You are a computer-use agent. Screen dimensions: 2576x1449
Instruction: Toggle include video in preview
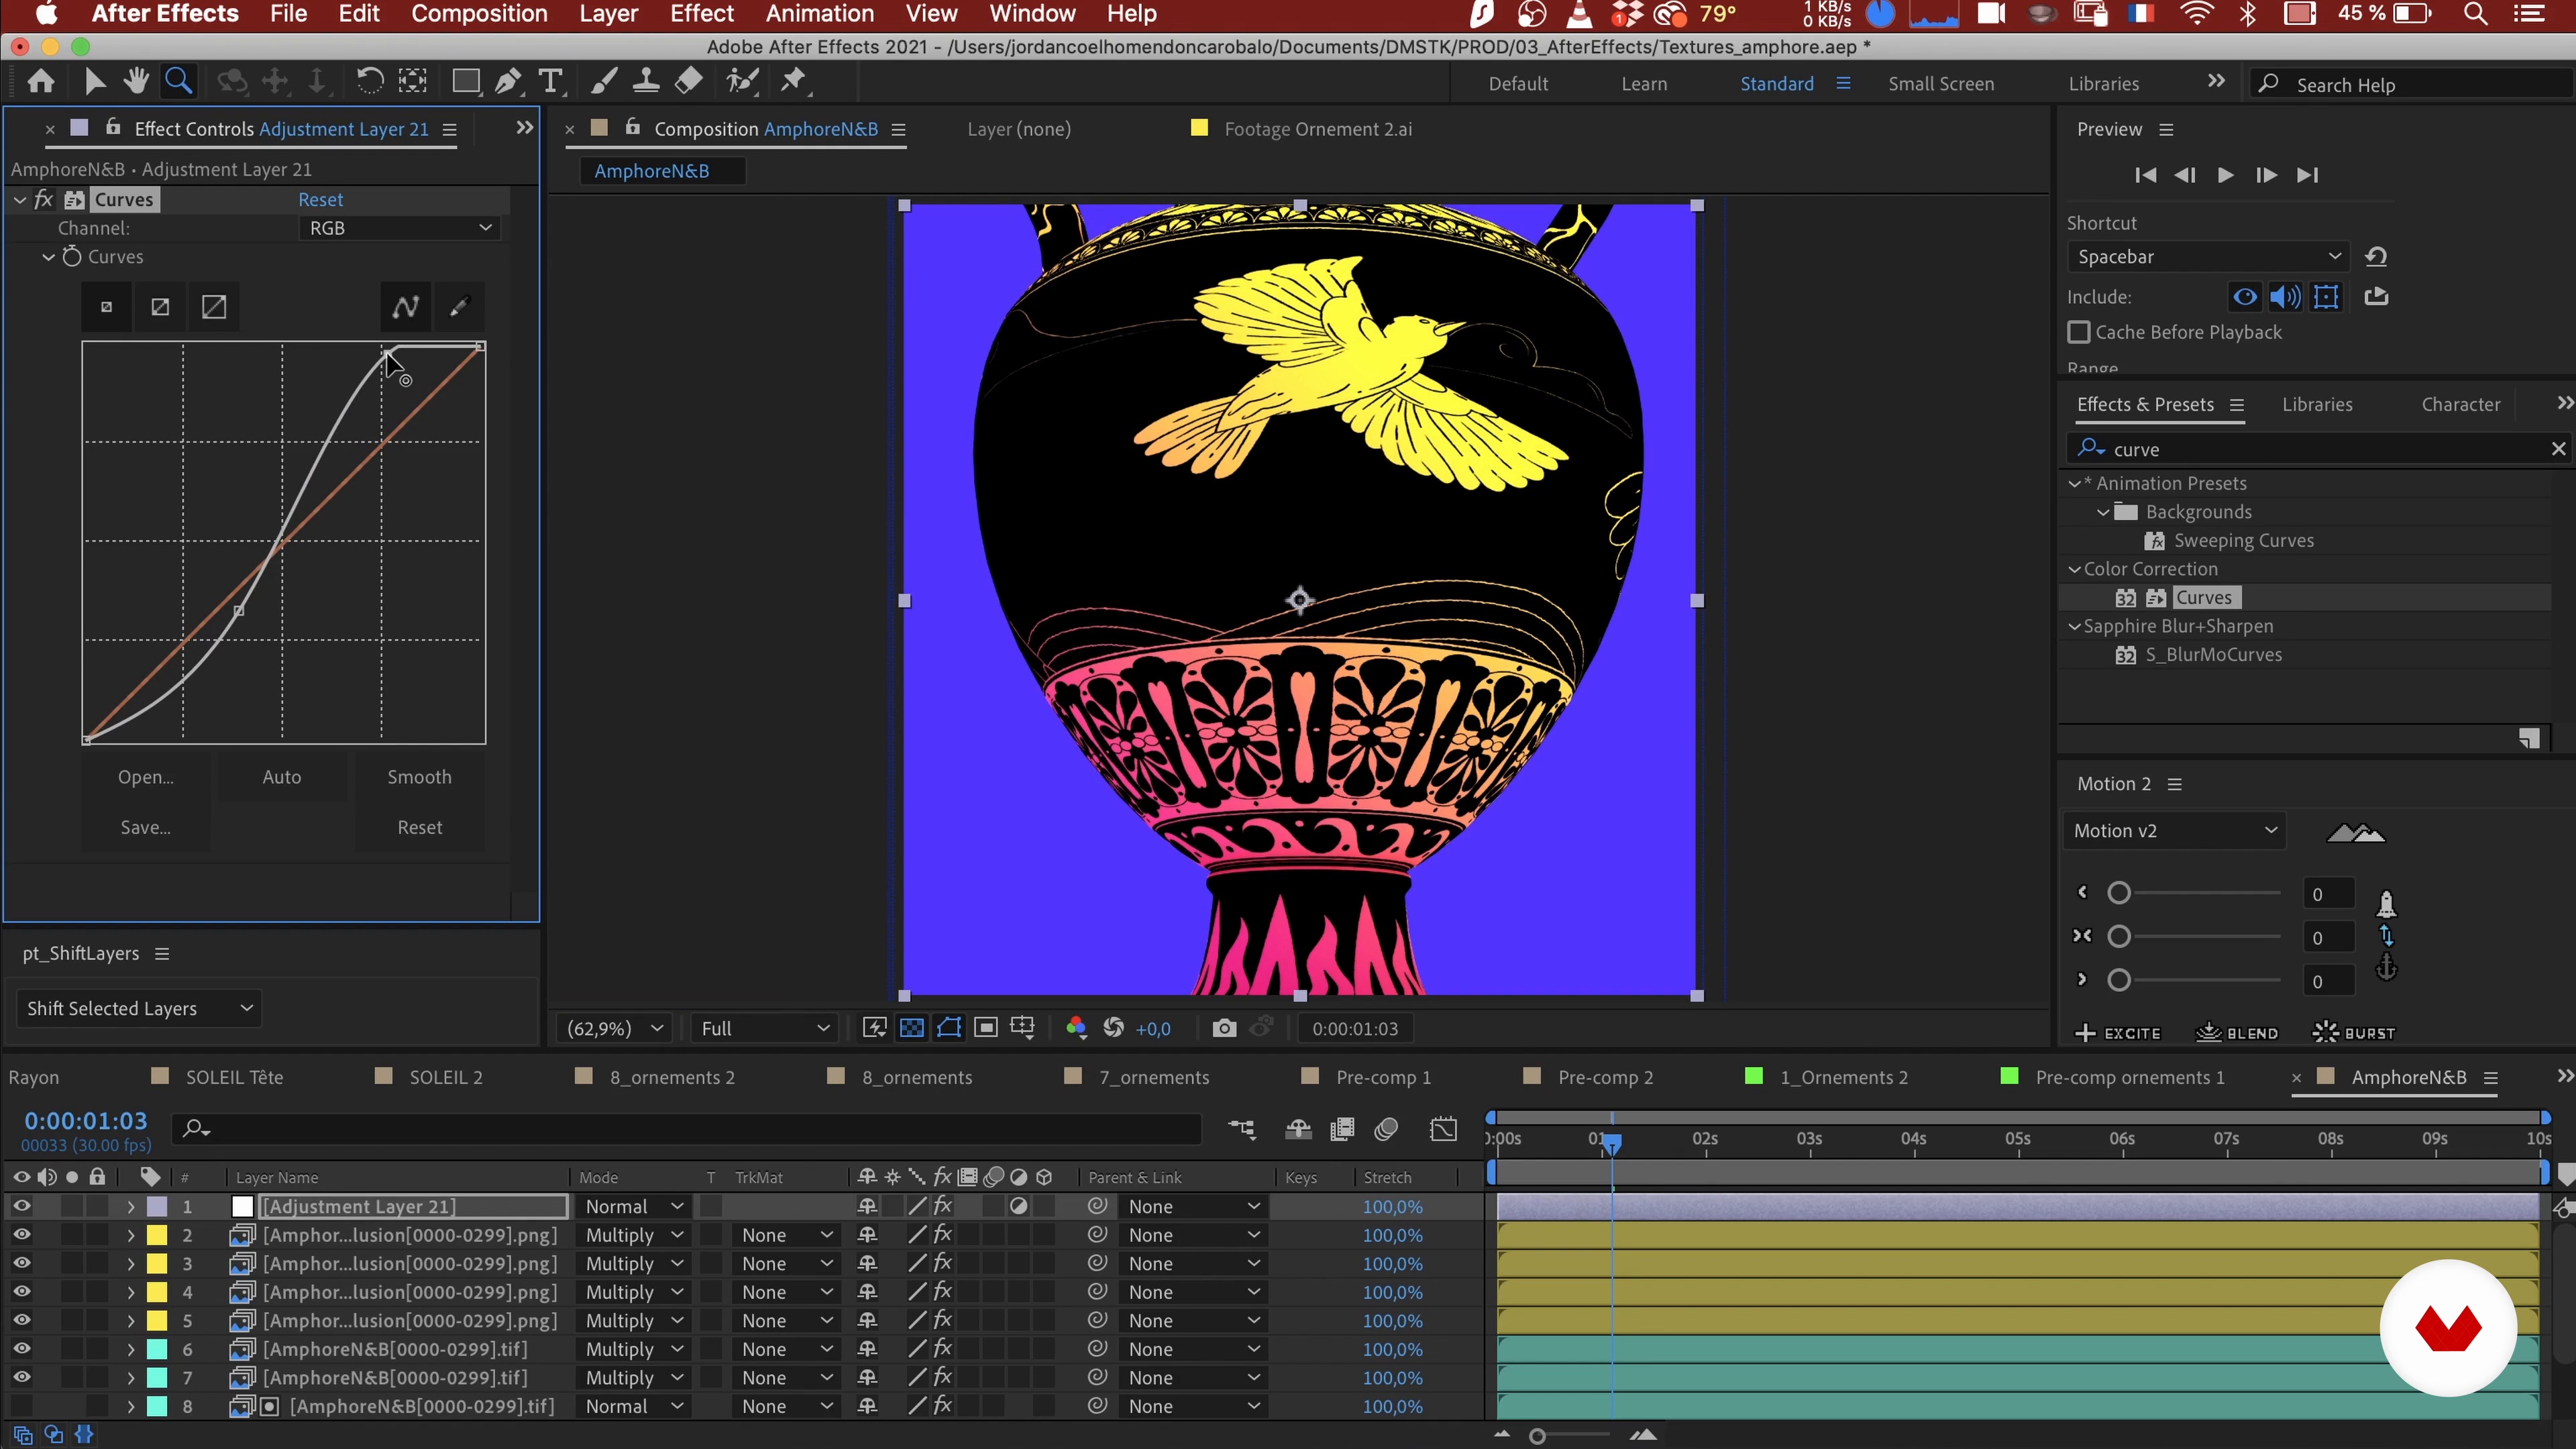pyautogui.click(x=2245, y=297)
